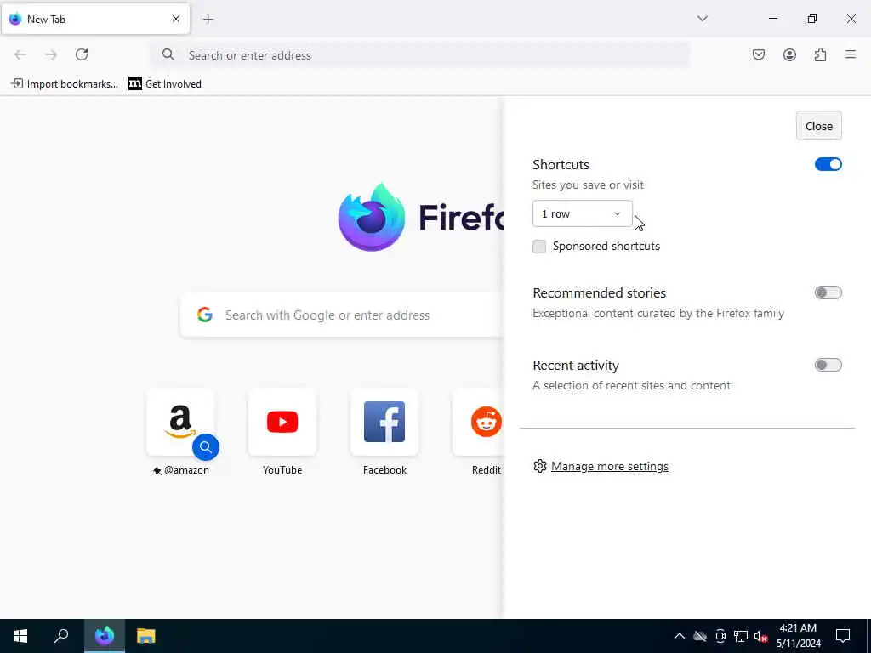
Task: Click the Meet Now tray icon
Action: (x=720, y=636)
